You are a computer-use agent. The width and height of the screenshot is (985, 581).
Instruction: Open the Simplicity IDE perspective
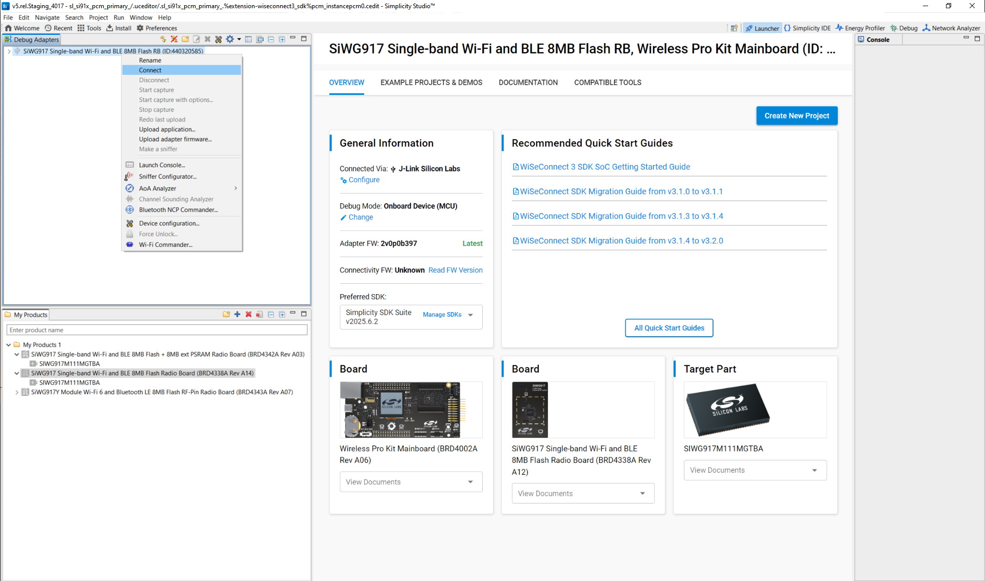(x=807, y=28)
